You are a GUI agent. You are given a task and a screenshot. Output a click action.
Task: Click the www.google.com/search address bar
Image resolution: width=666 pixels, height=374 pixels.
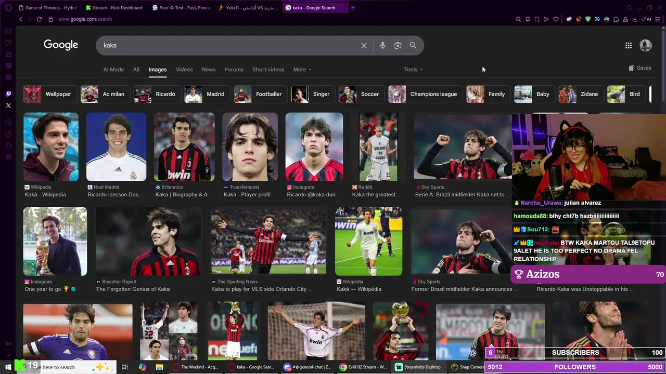click(85, 19)
